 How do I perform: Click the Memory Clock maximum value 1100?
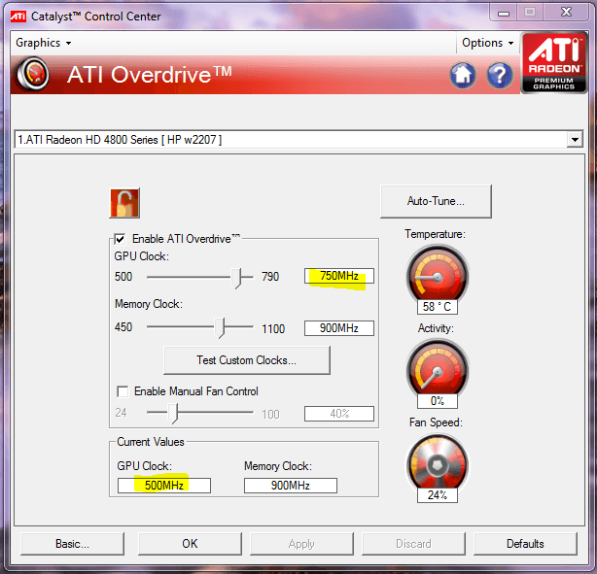tap(273, 328)
